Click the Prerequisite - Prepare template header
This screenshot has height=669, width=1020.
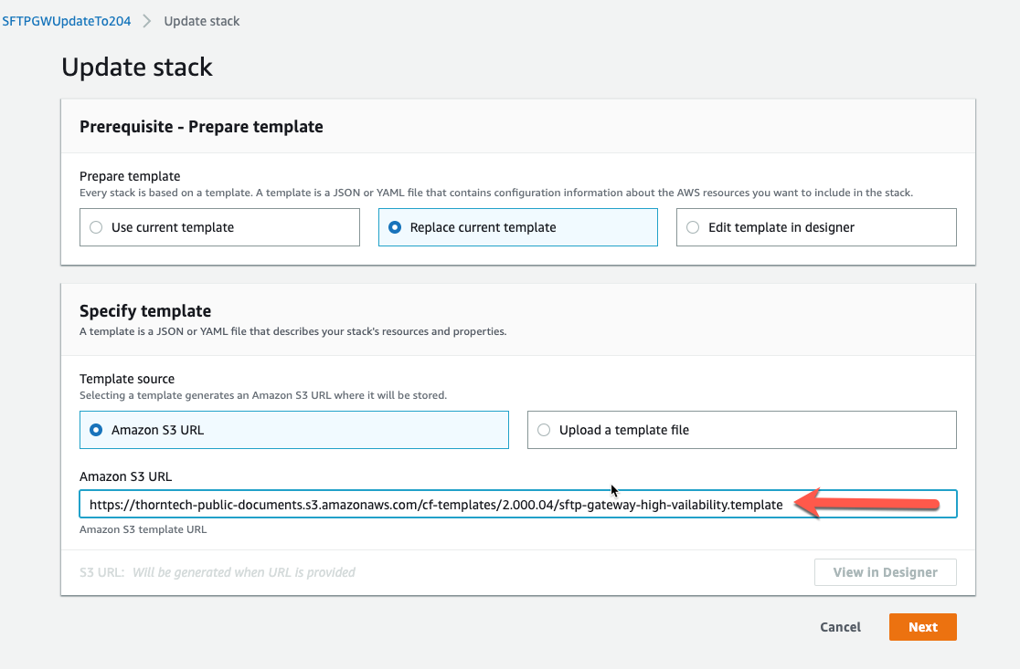click(201, 127)
